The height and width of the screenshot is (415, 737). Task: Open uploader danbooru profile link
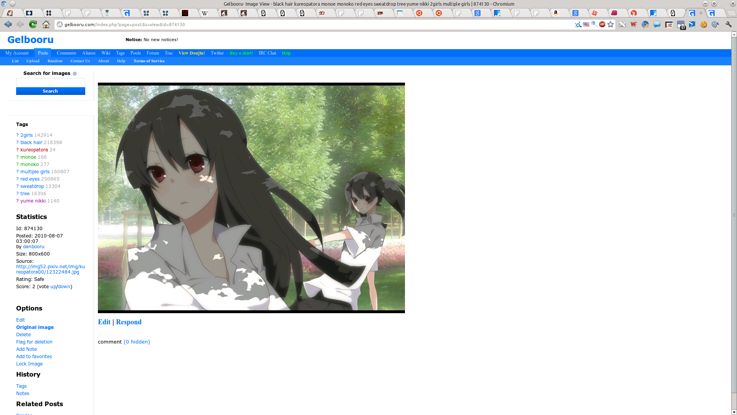click(x=34, y=247)
